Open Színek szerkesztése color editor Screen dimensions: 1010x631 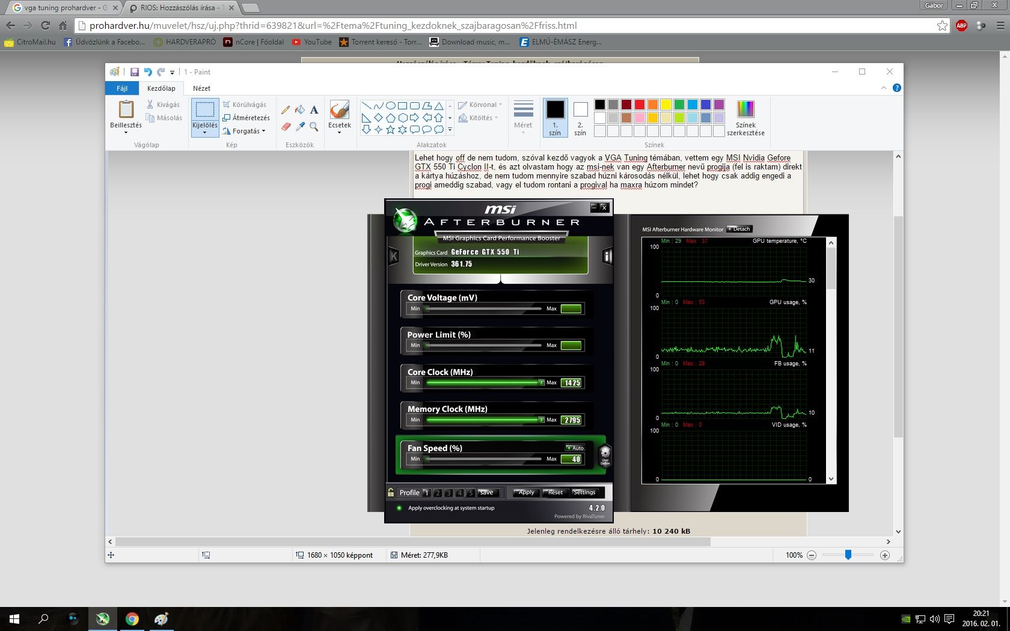coord(745,118)
